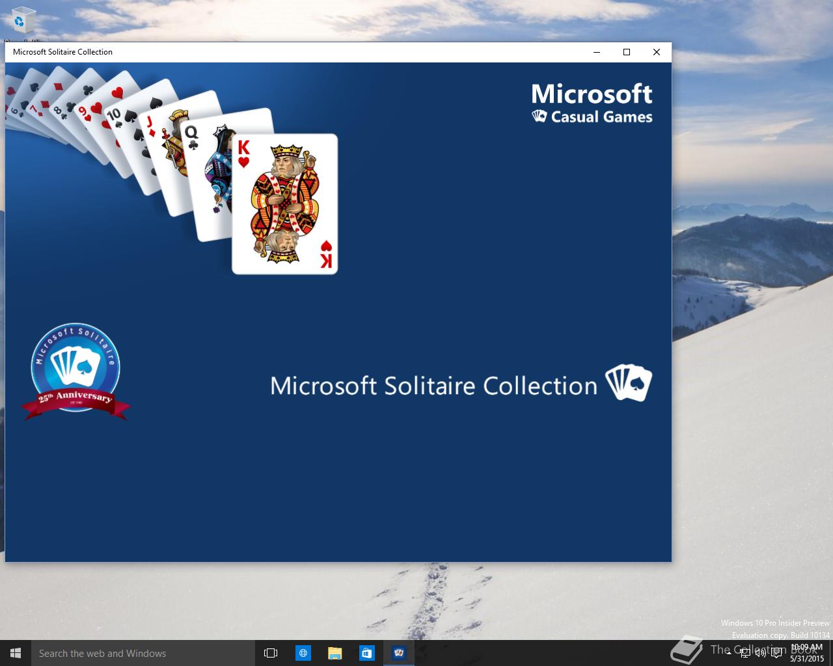Open the Windows Store taskbar icon
Image resolution: width=833 pixels, height=666 pixels.
367,653
